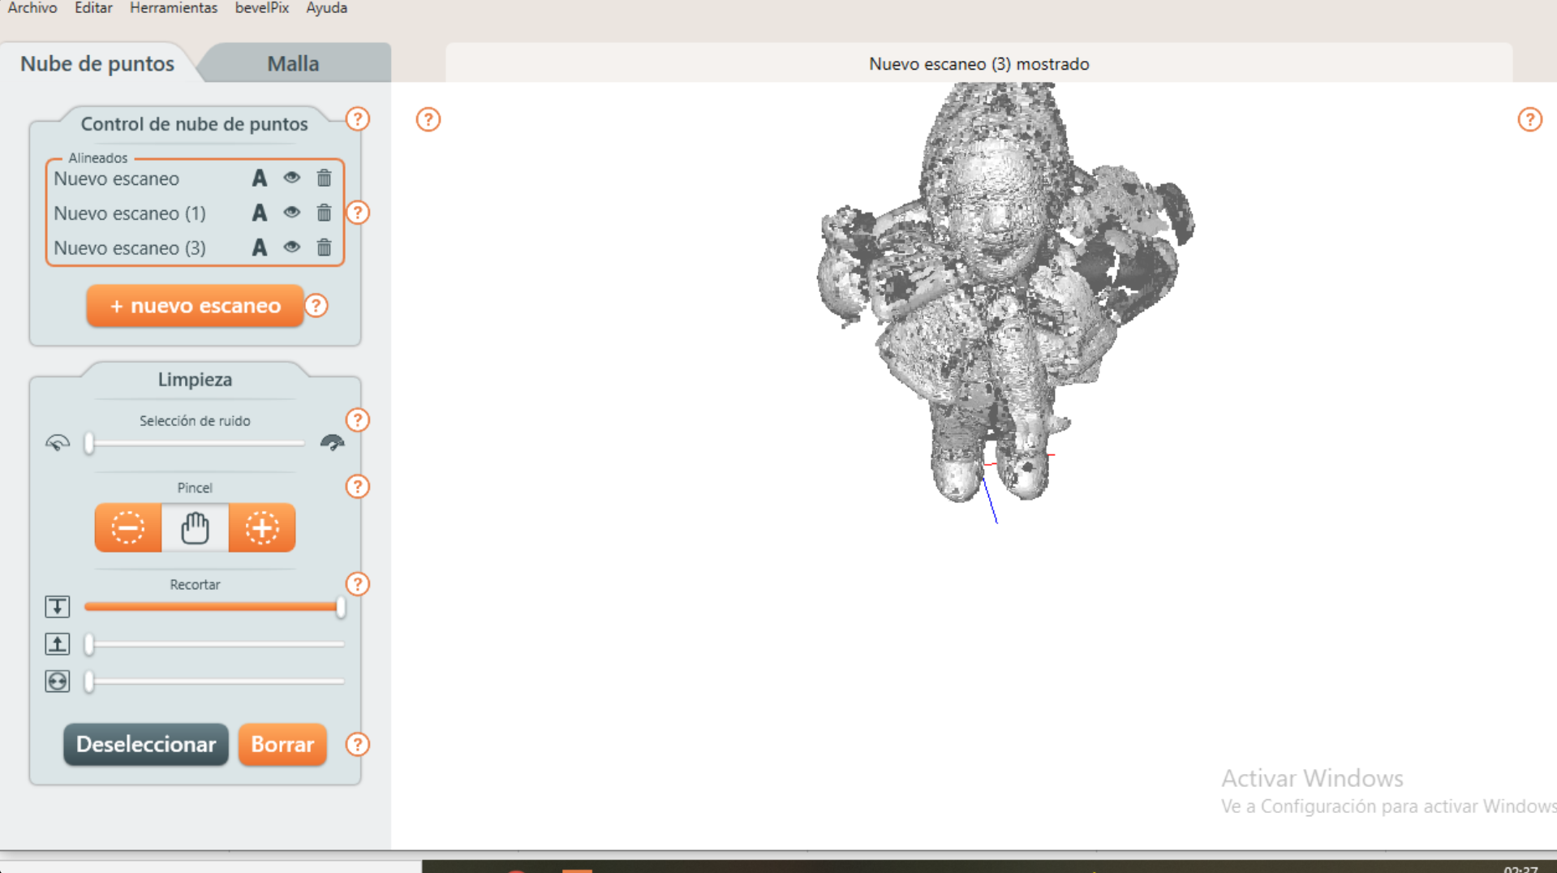
Task: Click the radial crop icon
Action: click(x=57, y=682)
